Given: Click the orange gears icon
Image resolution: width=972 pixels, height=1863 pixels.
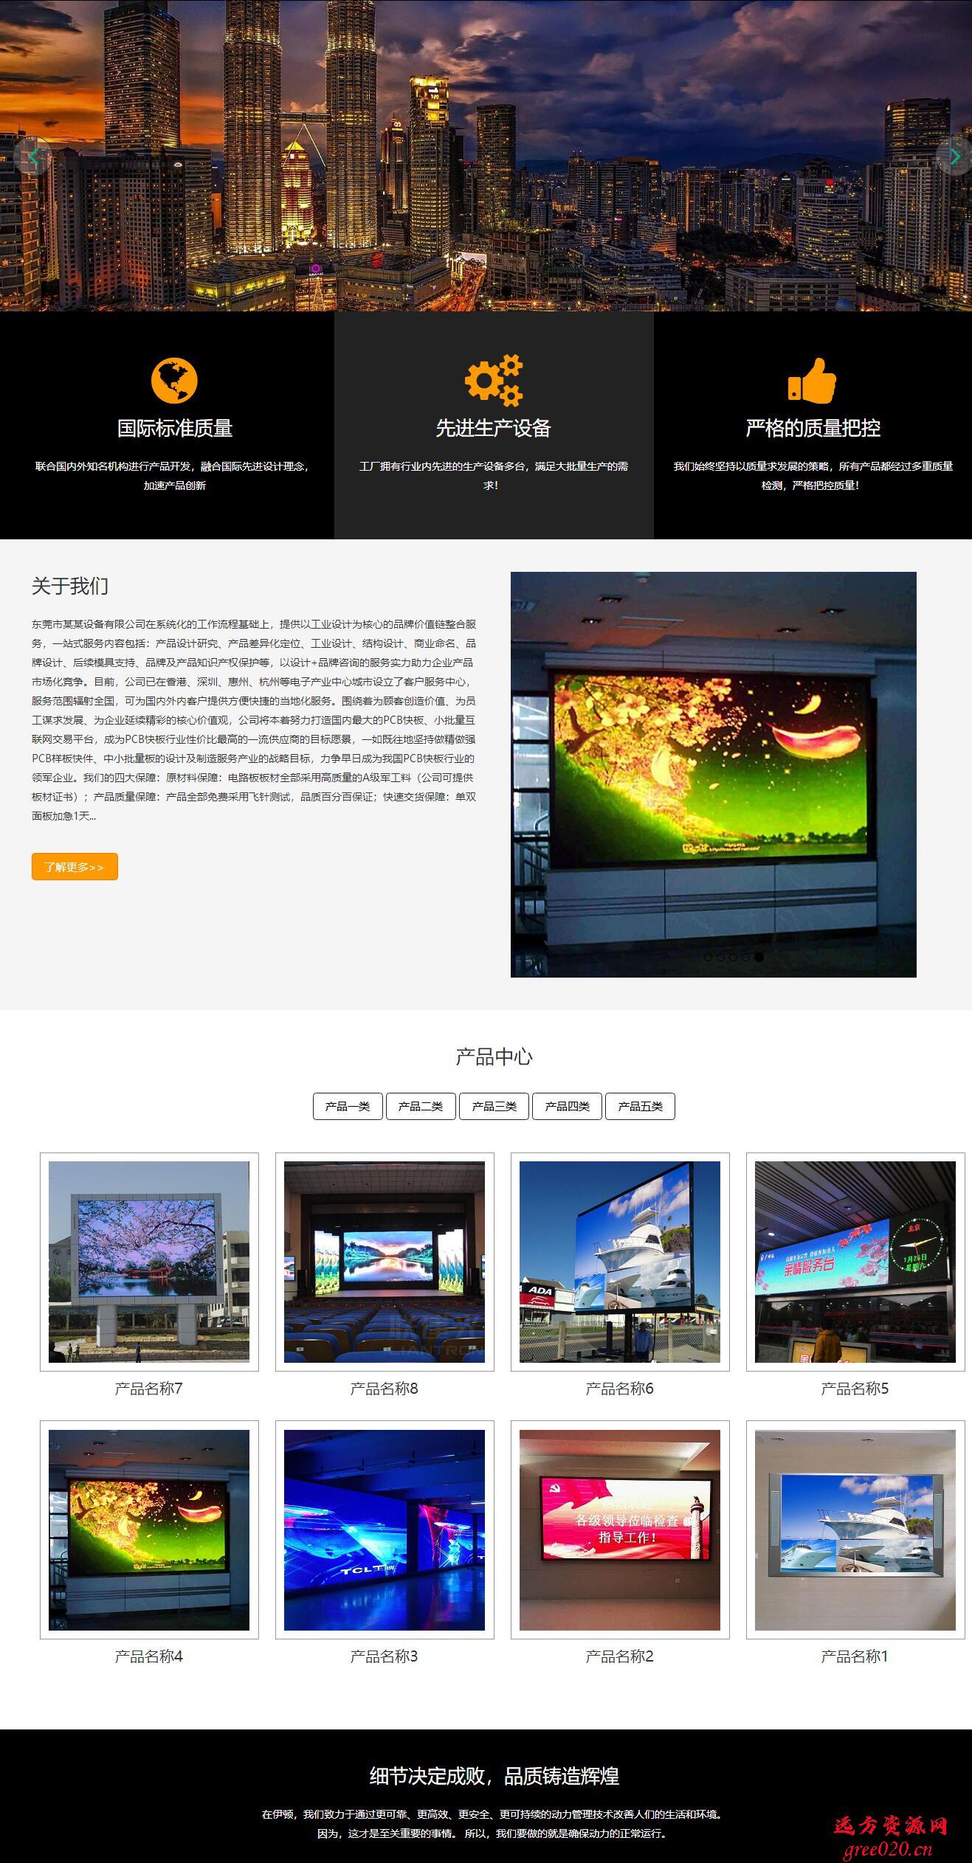Looking at the screenshot, I should 493,381.
